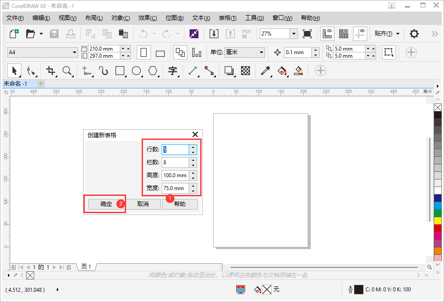Image resolution: width=444 pixels, height=302 pixels.
Task: Open the 编辑(E) menu
Action: [41, 18]
